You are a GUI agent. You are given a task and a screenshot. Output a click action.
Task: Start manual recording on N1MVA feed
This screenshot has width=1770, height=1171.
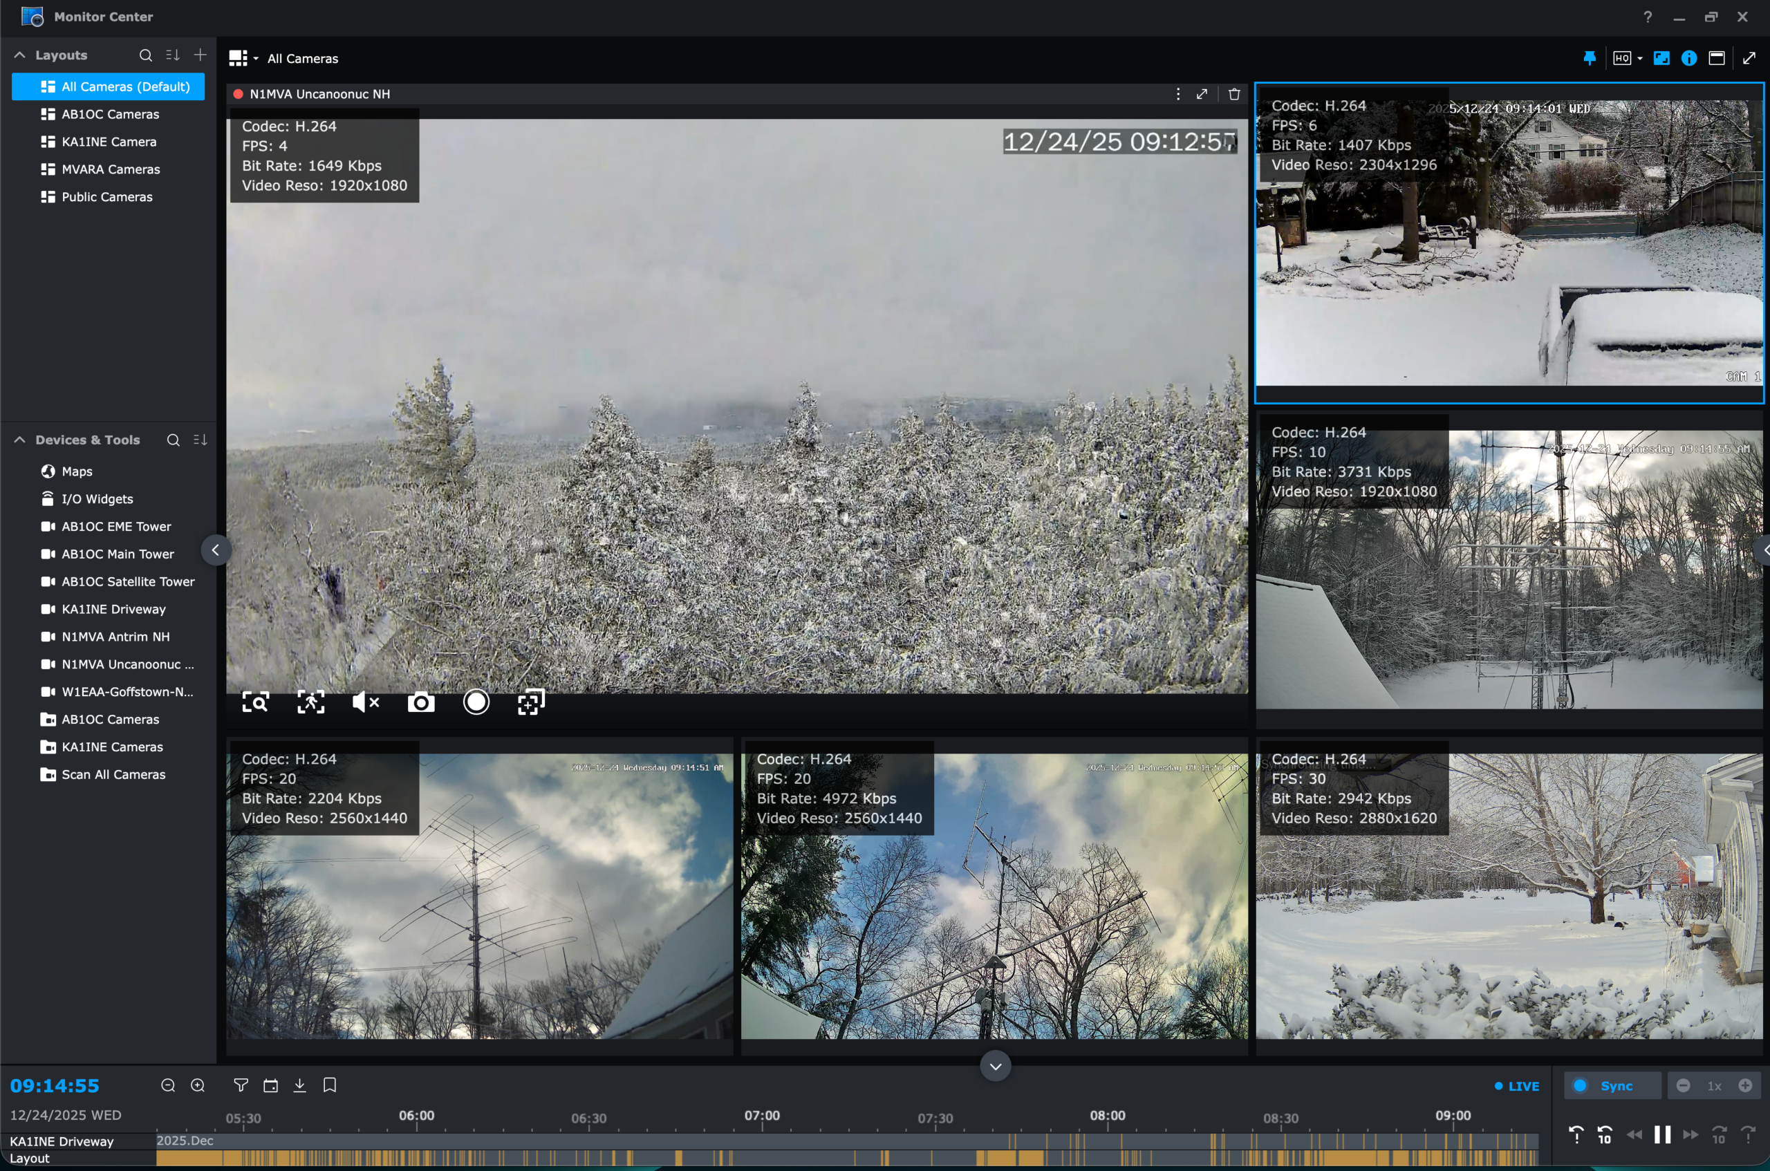pyautogui.click(x=476, y=701)
